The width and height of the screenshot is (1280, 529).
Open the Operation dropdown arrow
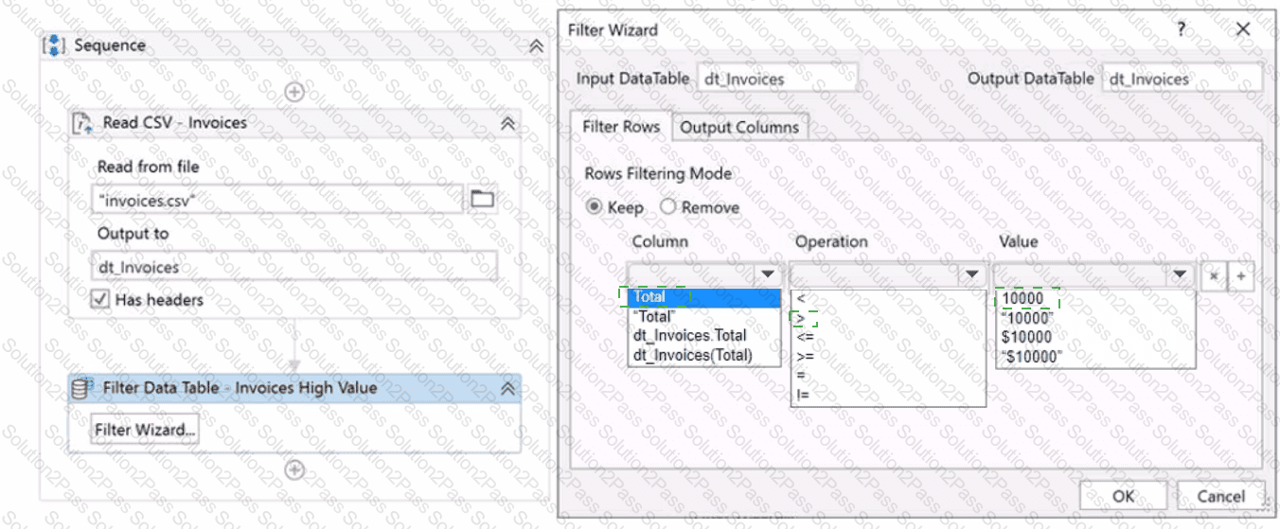coord(971,274)
